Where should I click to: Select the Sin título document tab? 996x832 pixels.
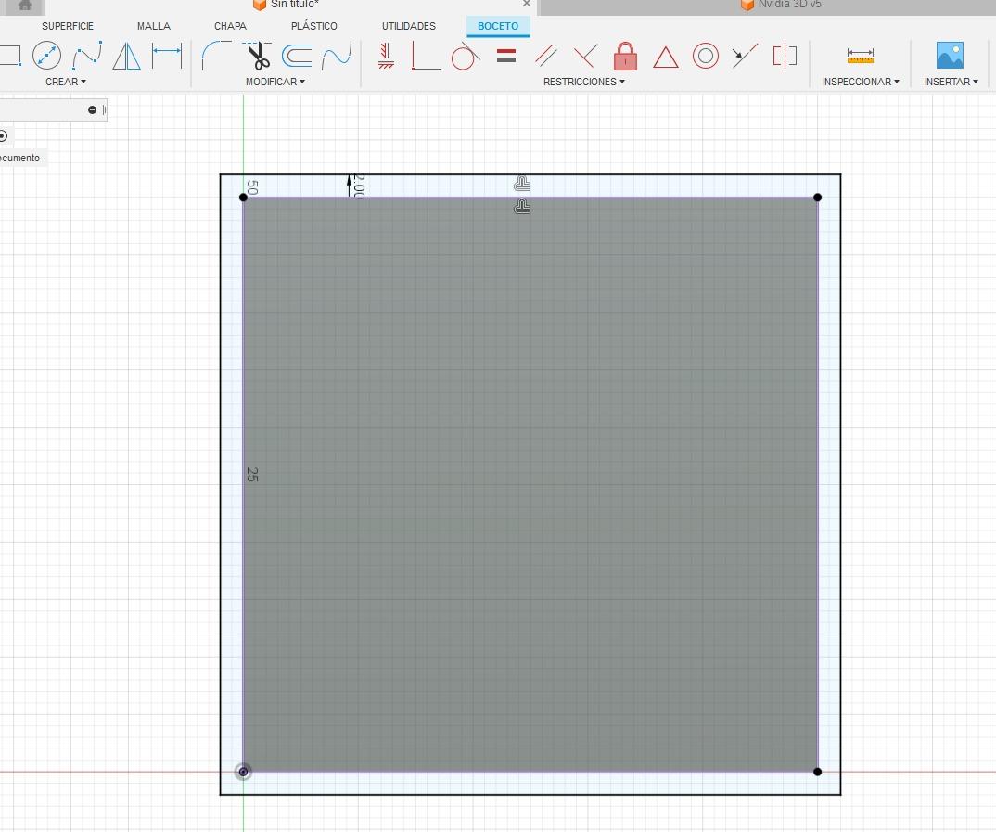click(287, 5)
